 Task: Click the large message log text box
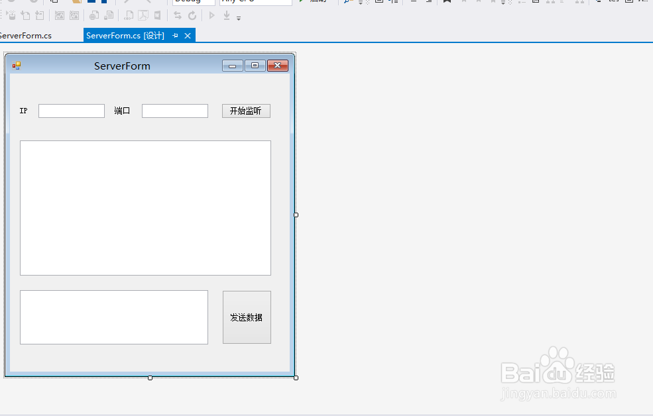tap(145, 208)
